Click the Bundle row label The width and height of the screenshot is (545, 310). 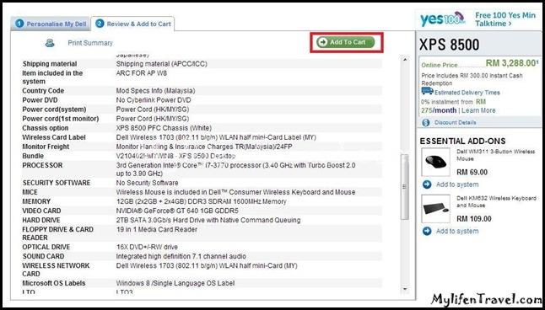33,156
